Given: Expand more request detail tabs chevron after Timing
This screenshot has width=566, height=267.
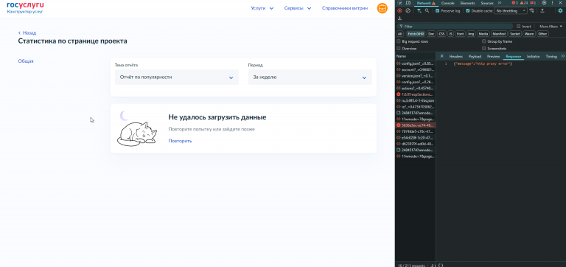Looking at the screenshot, I should point(562,56).
